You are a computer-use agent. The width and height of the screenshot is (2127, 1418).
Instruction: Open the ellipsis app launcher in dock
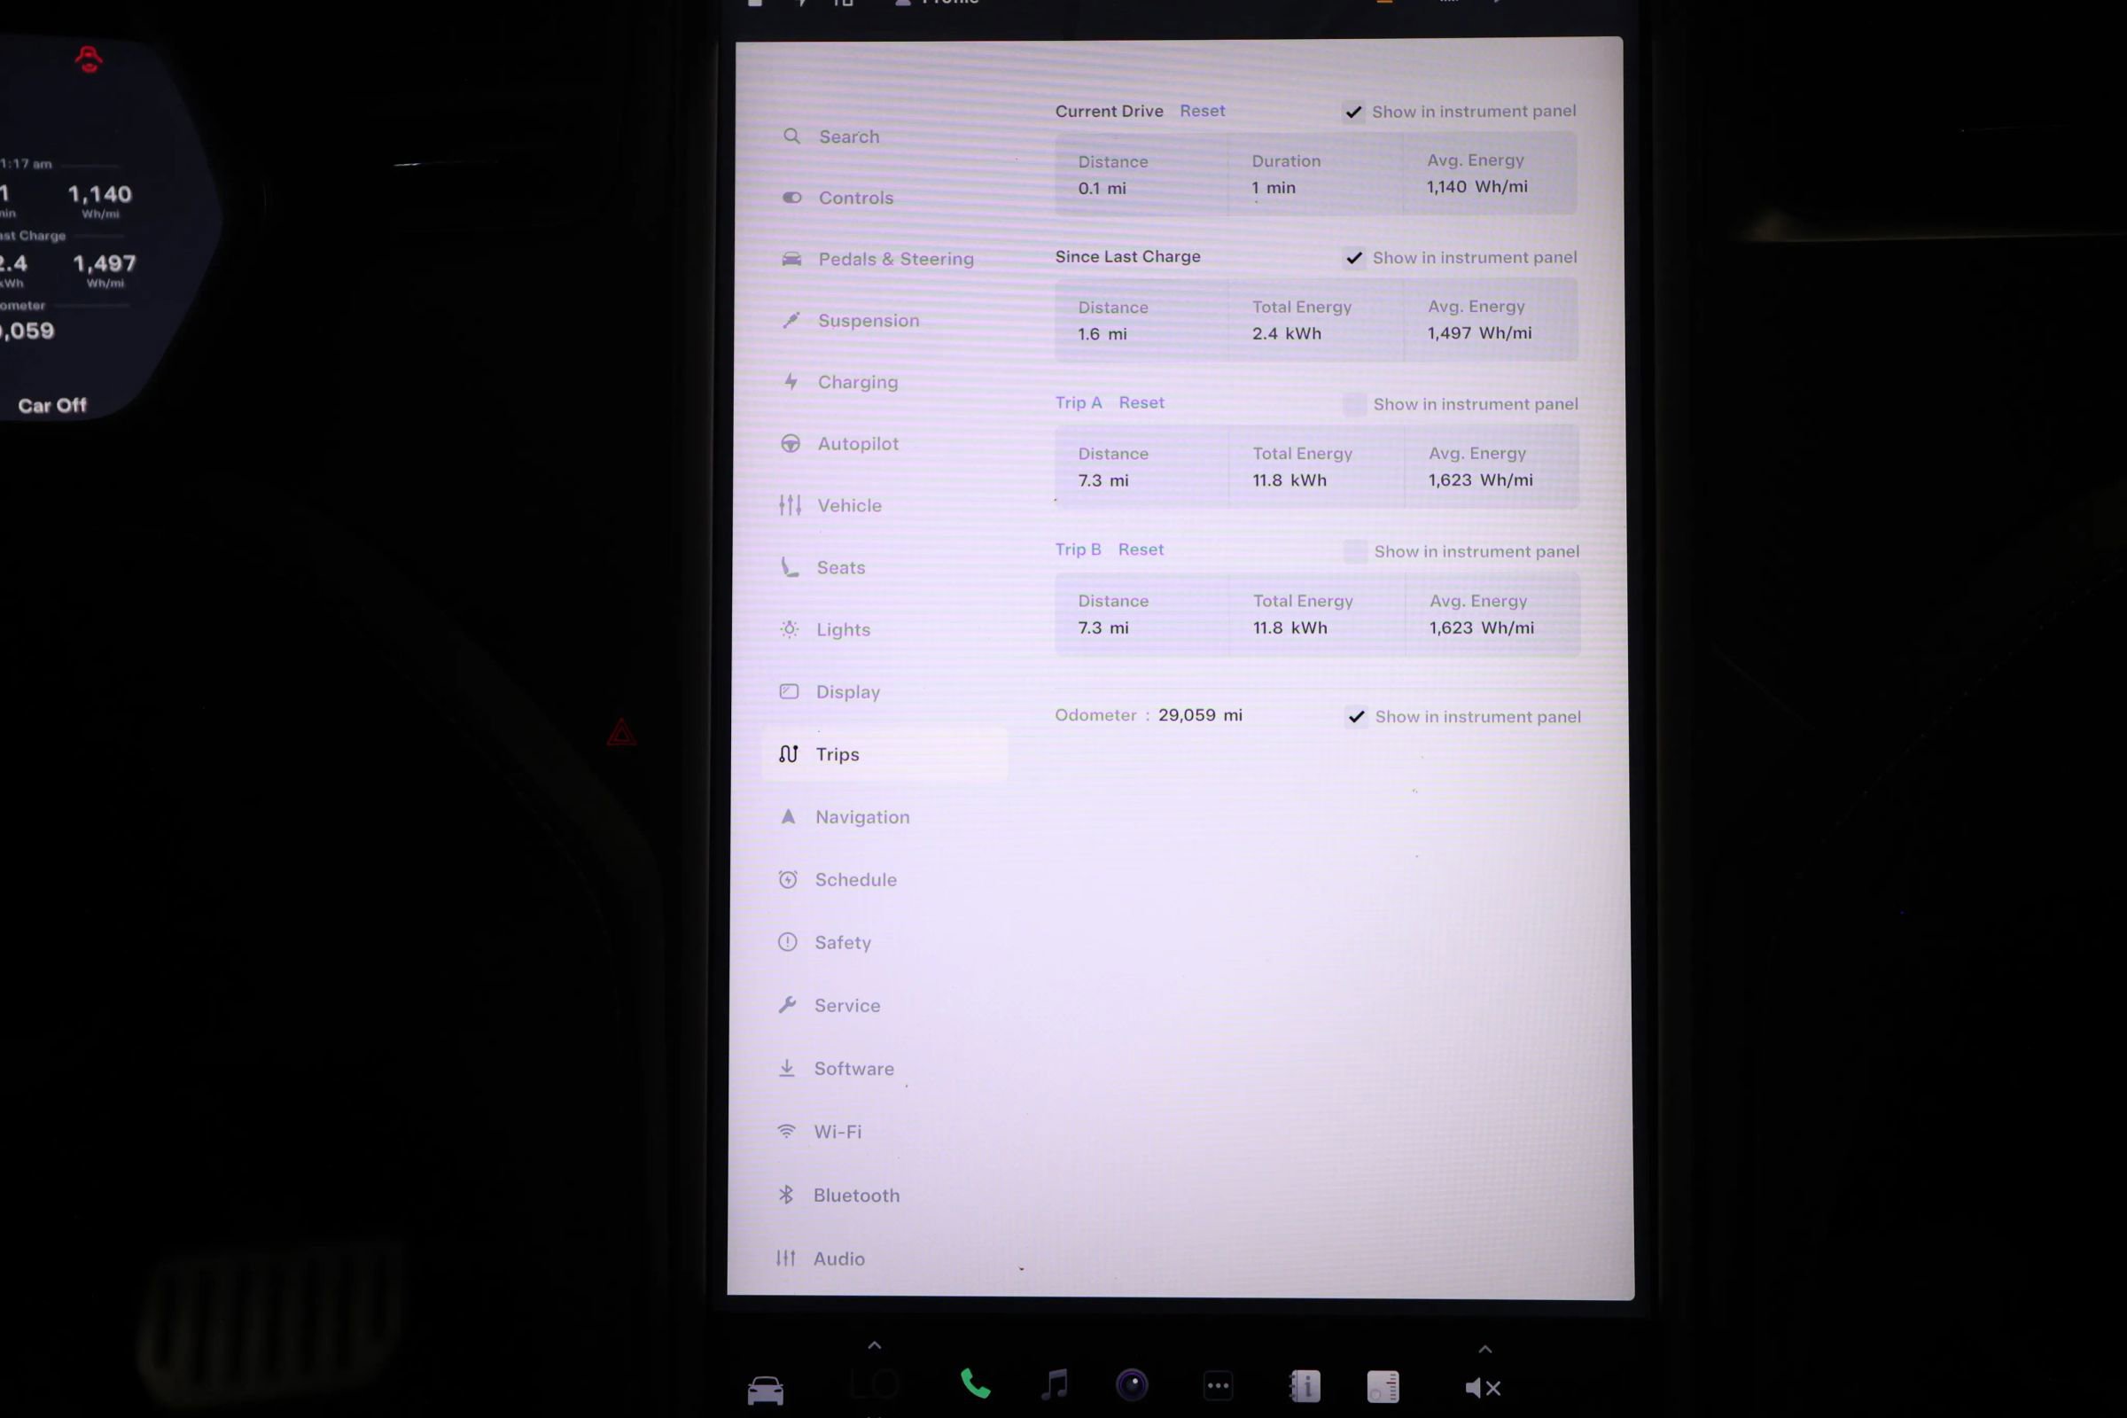click(x=1218, y=1383)
